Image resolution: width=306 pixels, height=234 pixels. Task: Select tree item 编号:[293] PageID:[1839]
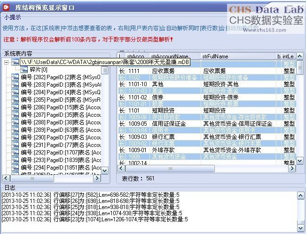point(61,160)
